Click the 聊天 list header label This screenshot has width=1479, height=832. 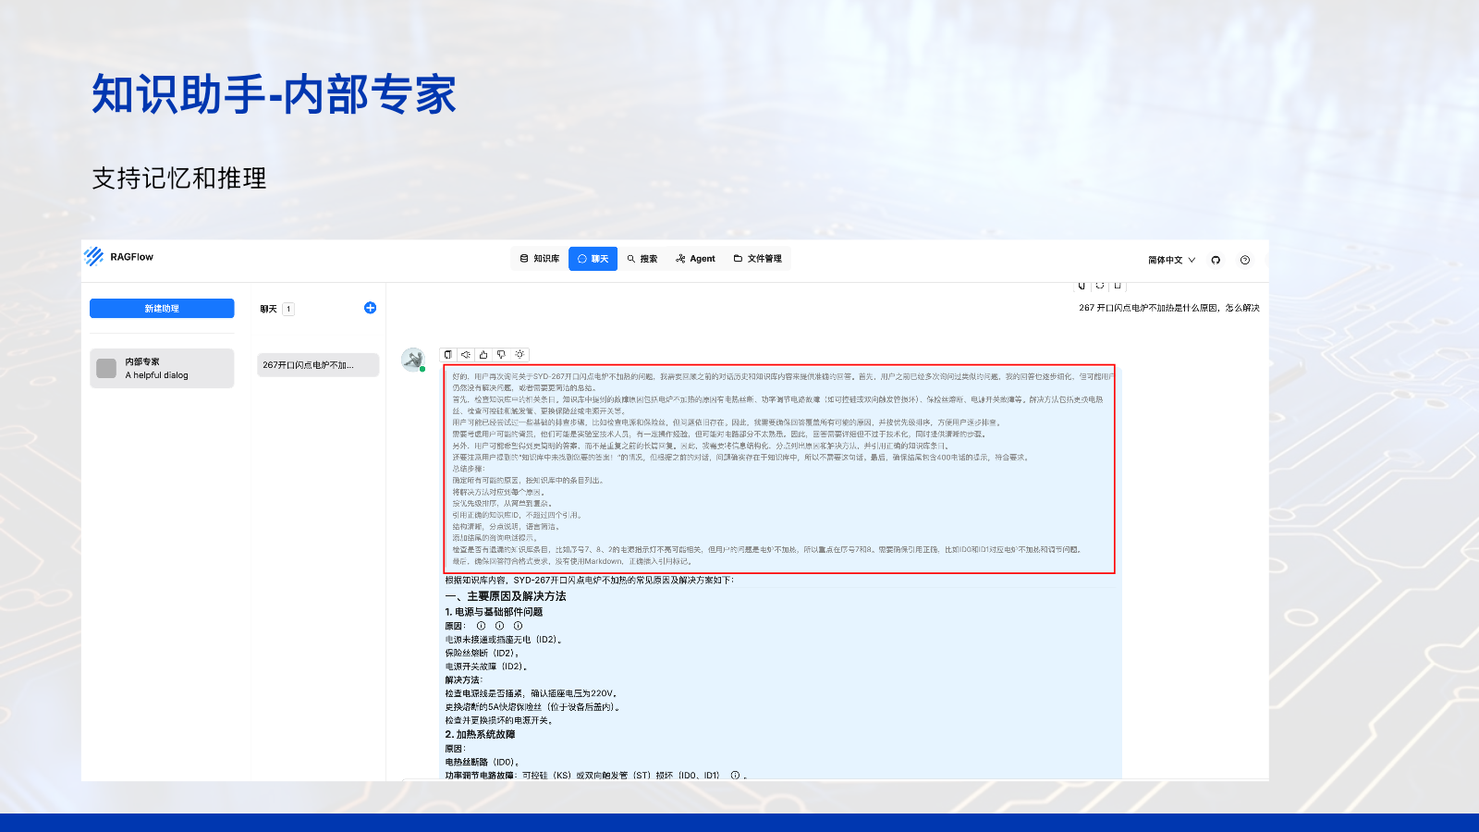[268, 309]
